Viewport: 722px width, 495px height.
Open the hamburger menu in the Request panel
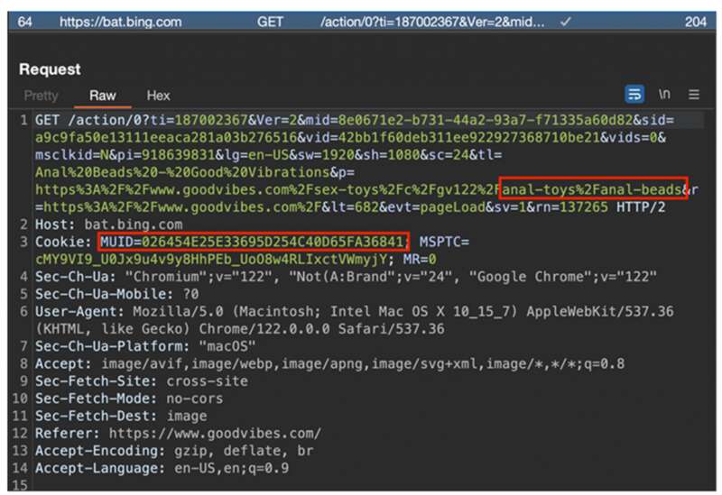click(x=694, y=94)
